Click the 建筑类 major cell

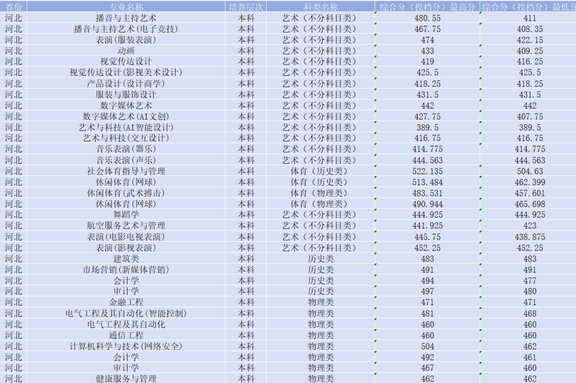(x=126, y=258)
